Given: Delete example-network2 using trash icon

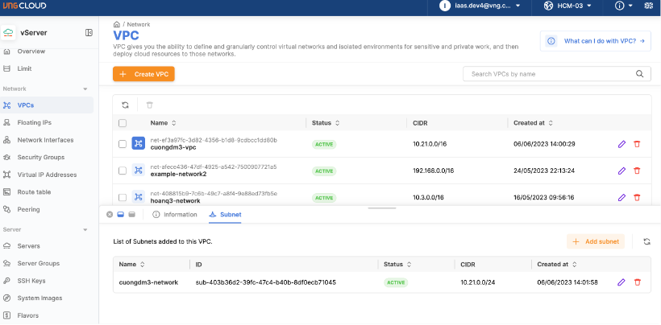Looking at the screenshot, I should point(637,171).
